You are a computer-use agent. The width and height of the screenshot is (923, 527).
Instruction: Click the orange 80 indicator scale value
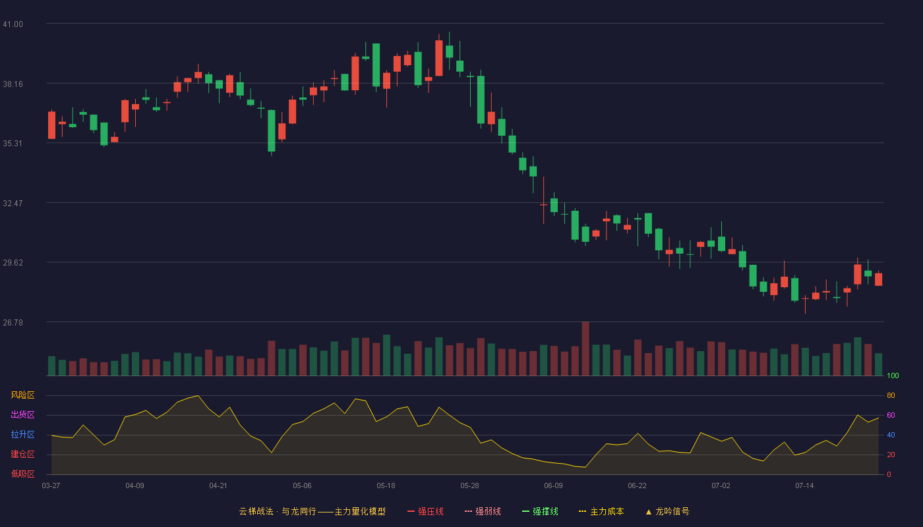point(891,395)
